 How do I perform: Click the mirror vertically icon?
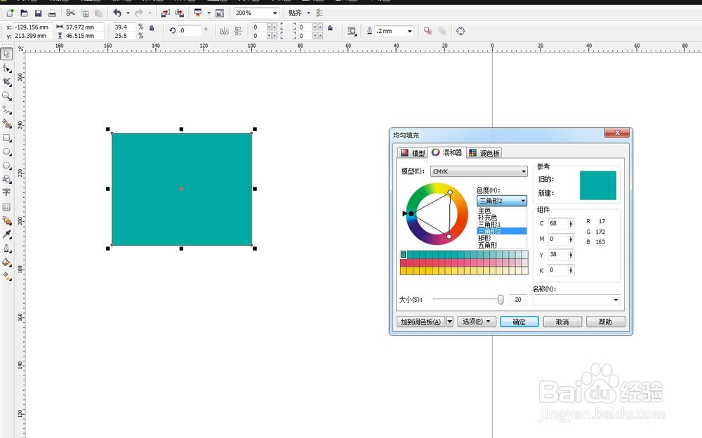pyautogui.click(x=238, y=31)
